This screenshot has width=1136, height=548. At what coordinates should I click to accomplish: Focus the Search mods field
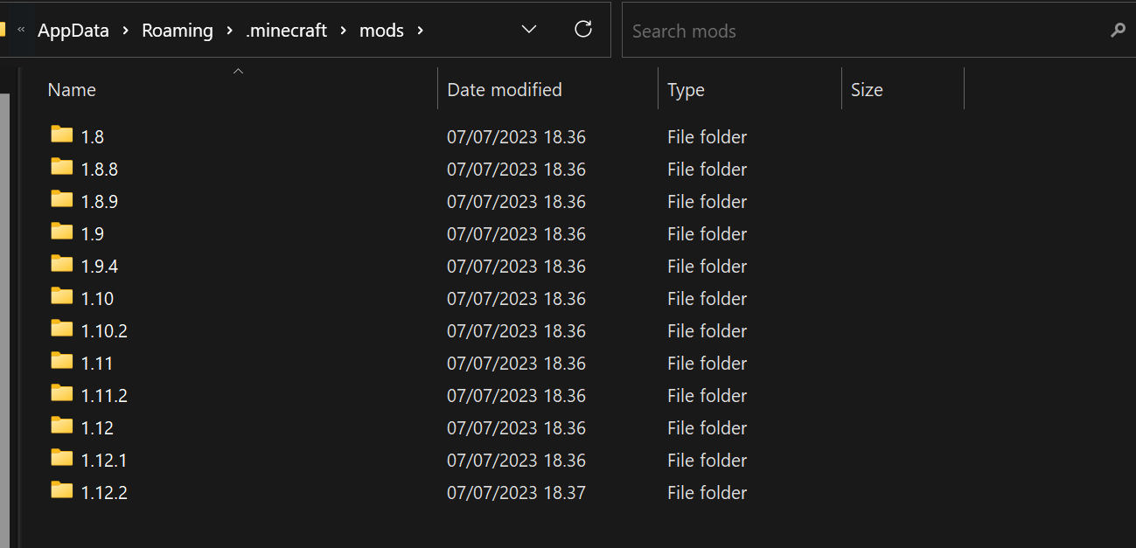tap(866, 31)
